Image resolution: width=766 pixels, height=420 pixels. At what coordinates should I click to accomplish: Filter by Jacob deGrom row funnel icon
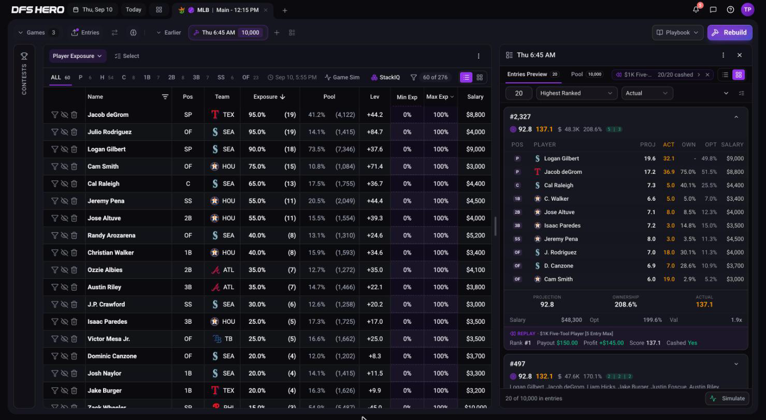[x=54, y=115]
